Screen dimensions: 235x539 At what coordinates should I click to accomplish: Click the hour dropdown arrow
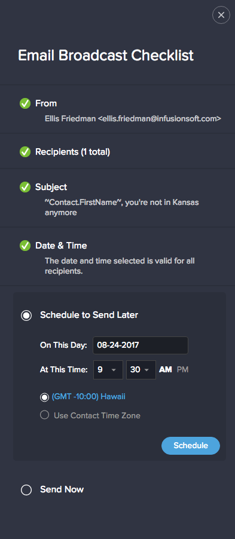click(113, 370)
